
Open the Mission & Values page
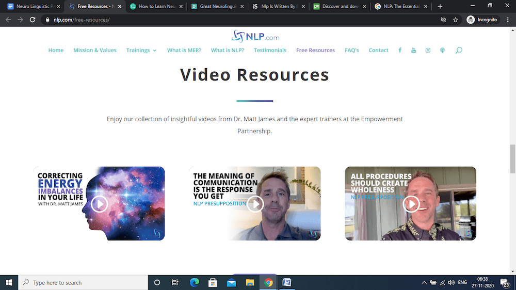tap(95, 50)
